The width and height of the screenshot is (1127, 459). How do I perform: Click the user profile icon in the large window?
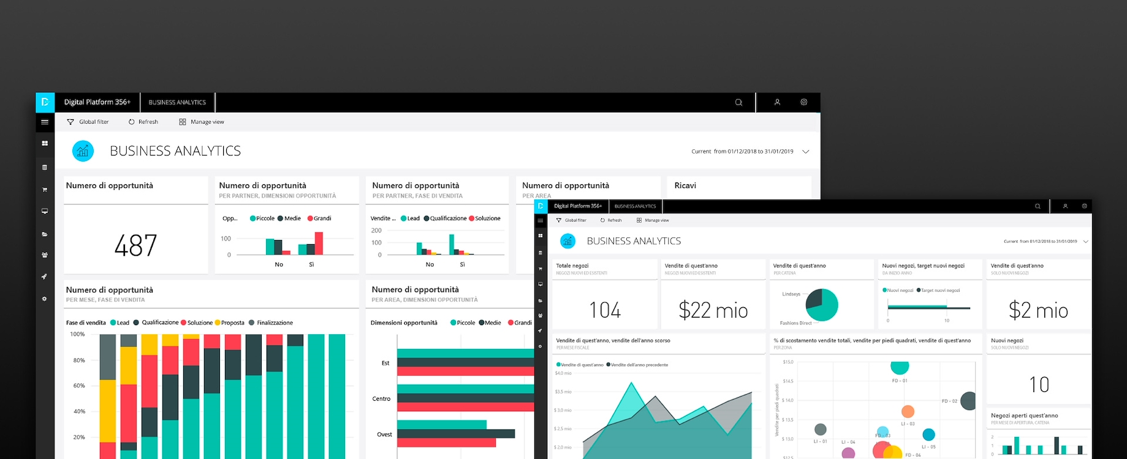tap(777, 102)
